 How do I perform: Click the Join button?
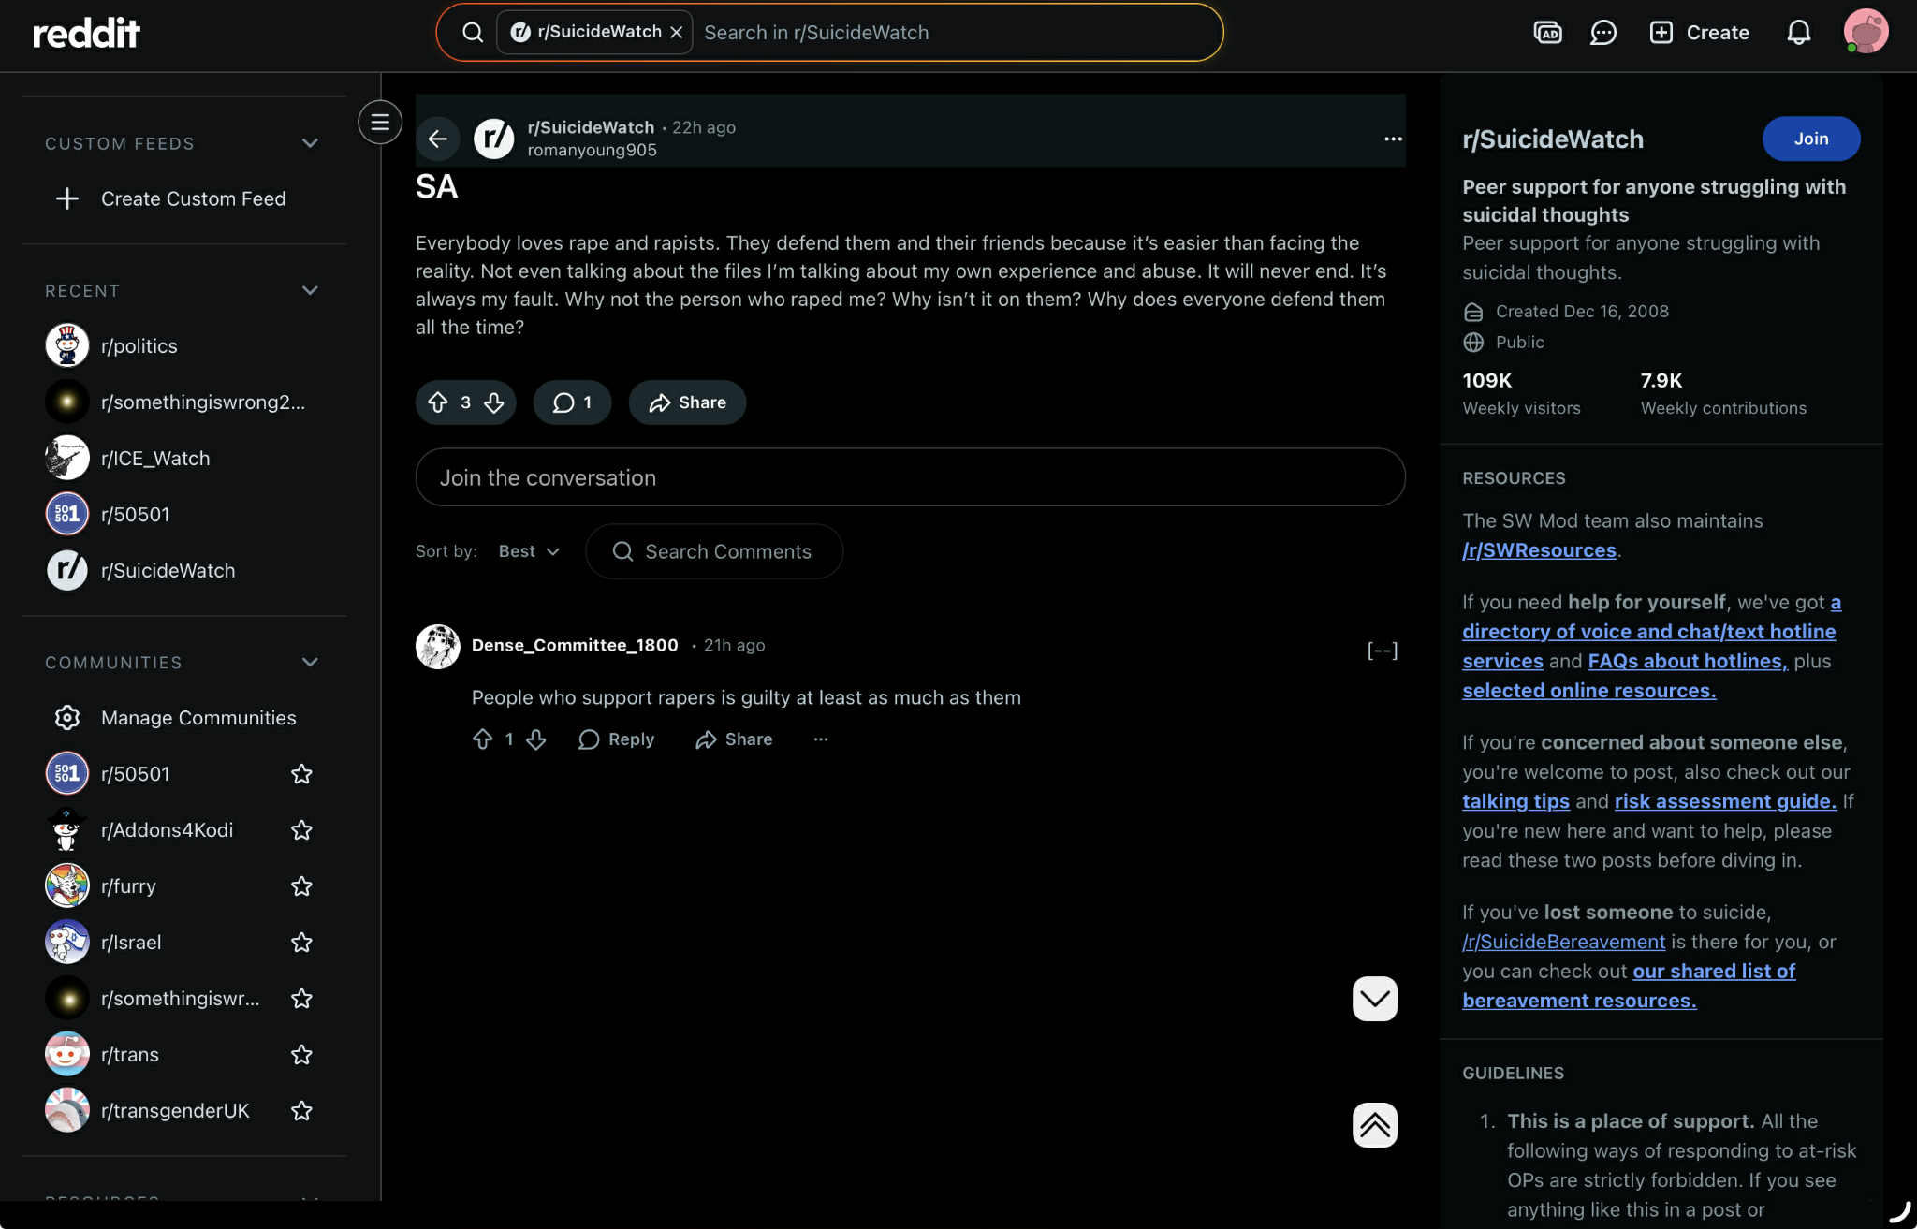1810,139
